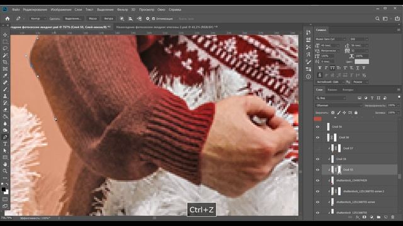The height and width of the screenshot is (226, 403).
Task: Select the Magic Wand tool
Action: [x=5, y=55]
